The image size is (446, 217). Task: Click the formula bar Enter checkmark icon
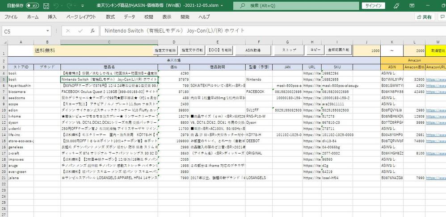pos(80,31)
